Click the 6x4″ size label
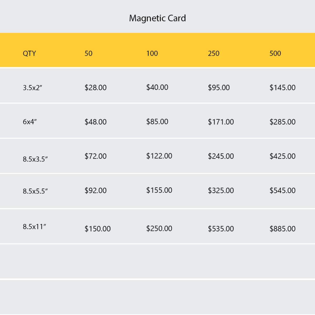The width and height of the screenshot is (315, 315). point(30,122)
